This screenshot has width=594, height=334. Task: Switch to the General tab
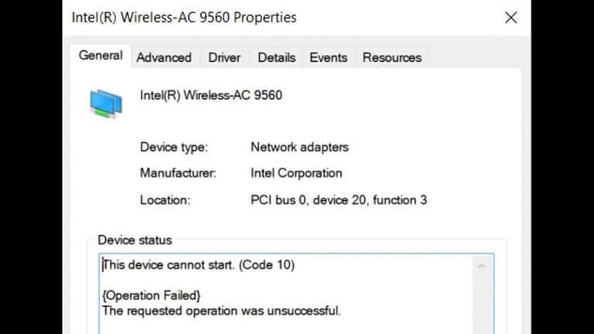tap(101, 56)
